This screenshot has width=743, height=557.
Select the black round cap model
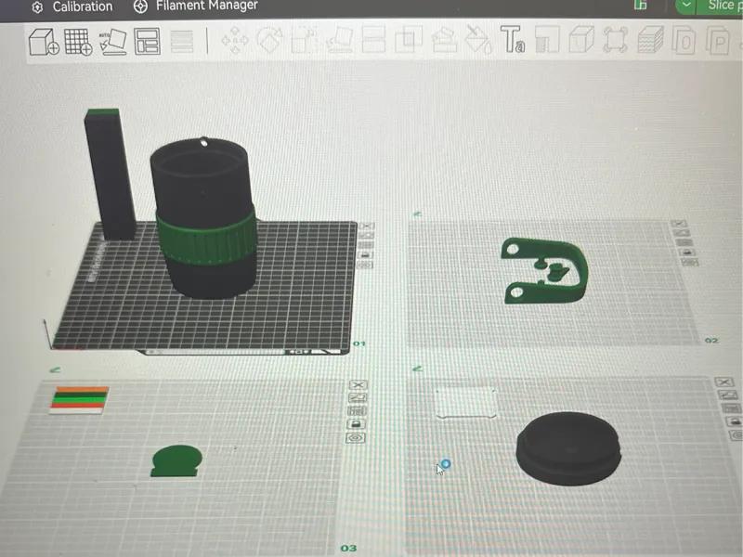[x=568, y=448]
